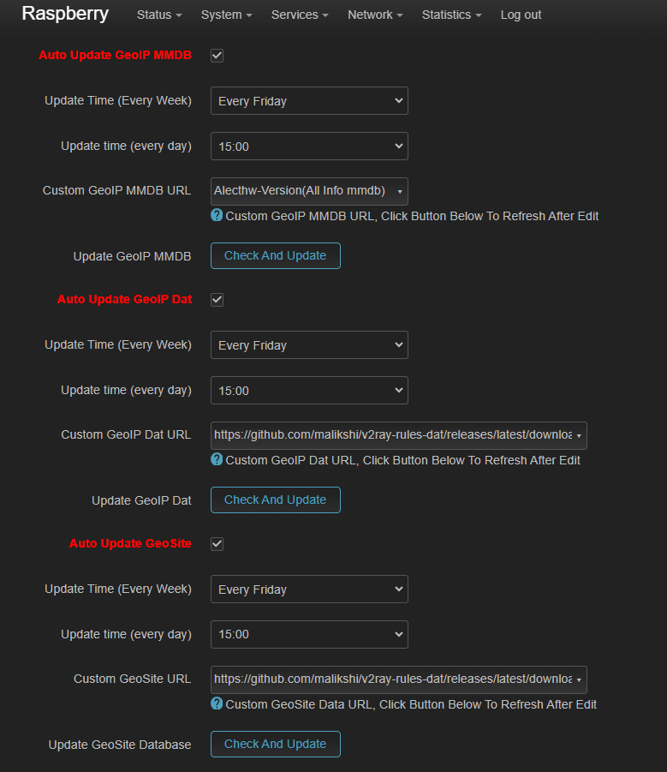The height and width of the screenshot is (772, 667).
Task: Click the Update GeoSite Database label
Action: (120, 745)
